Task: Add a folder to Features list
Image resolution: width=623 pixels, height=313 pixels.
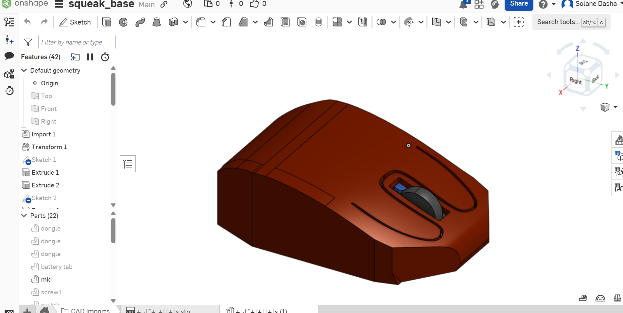Action: (x=76, y=57)
